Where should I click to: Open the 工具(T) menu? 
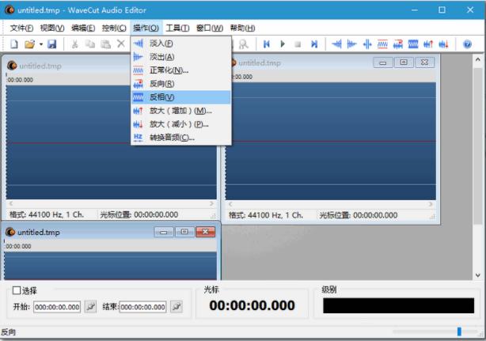177,28
